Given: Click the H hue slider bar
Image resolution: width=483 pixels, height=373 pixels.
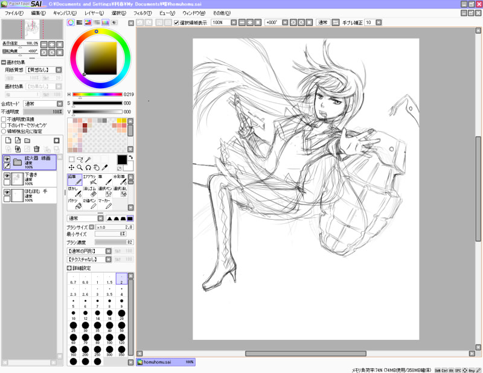Looking at the screenshot, I should (x=97, y=94).
